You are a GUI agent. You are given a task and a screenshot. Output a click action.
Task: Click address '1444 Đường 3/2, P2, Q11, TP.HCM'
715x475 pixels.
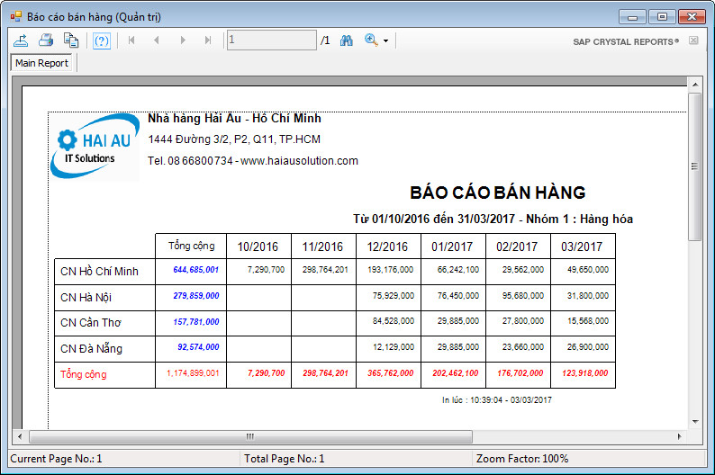click(234, 139)
